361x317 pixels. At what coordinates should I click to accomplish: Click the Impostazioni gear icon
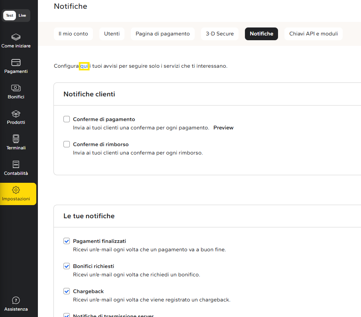[x=16, y=190]
